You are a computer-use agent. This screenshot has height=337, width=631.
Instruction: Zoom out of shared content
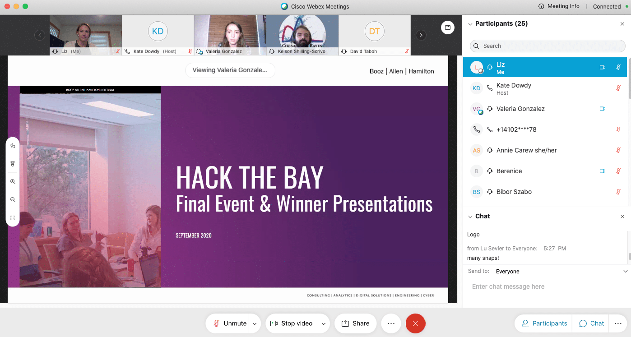[x=13, y=200]
